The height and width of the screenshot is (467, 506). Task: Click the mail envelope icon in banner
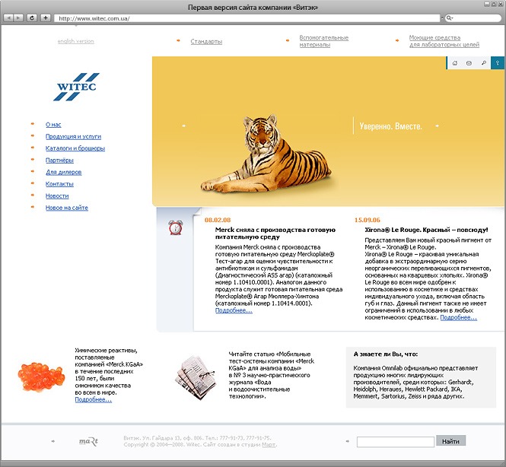469,63
